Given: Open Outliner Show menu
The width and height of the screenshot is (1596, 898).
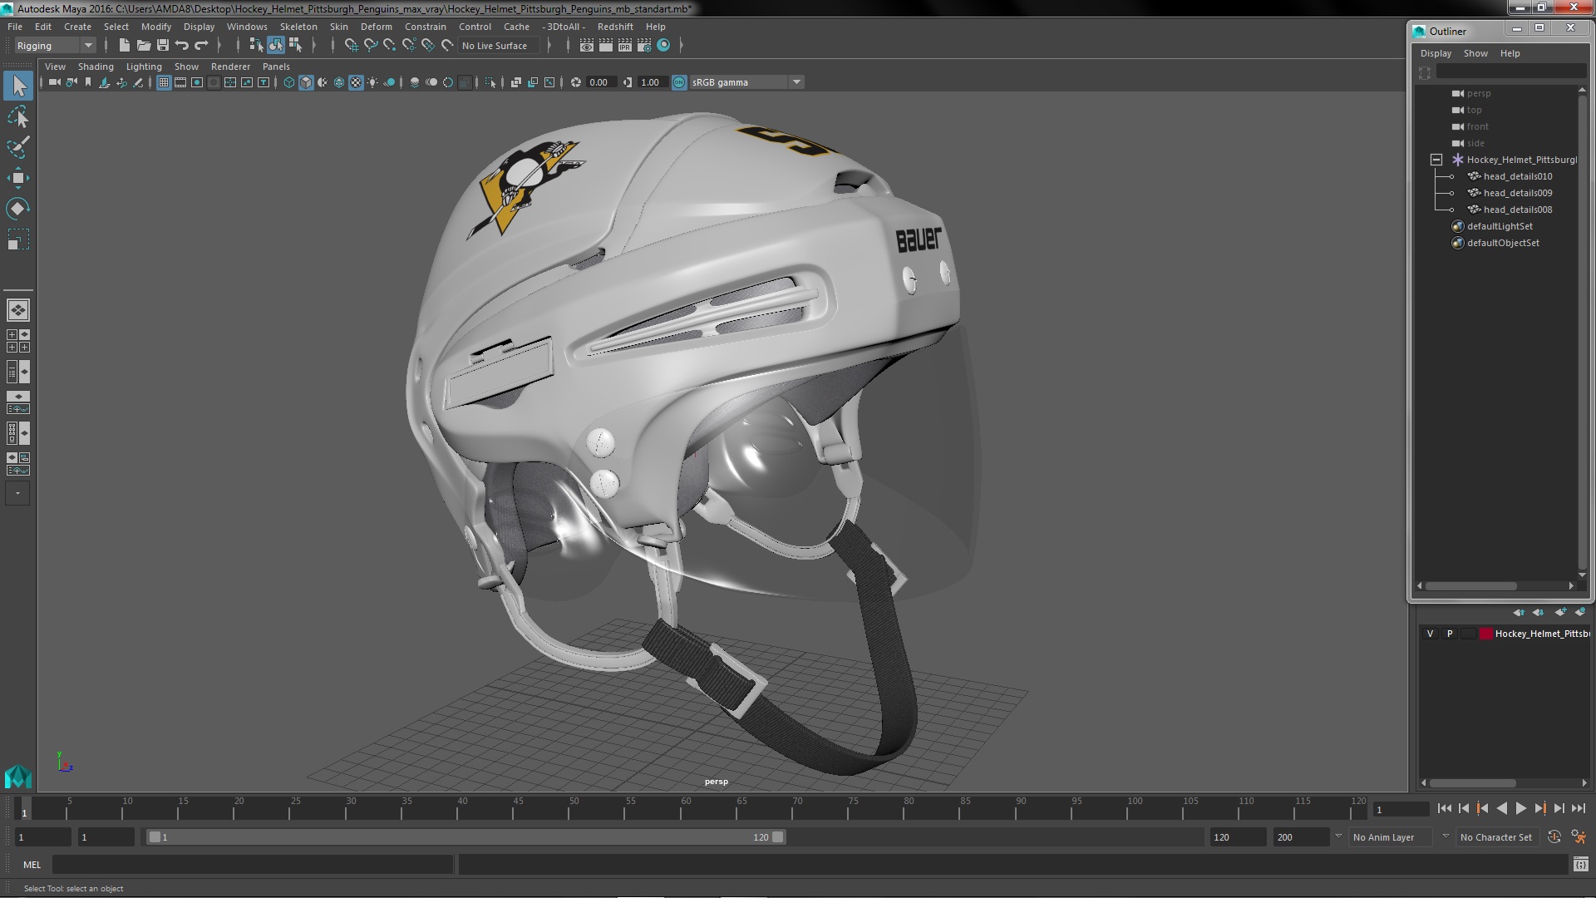Looking at the screenshot, I should (x=1475, y=53).
